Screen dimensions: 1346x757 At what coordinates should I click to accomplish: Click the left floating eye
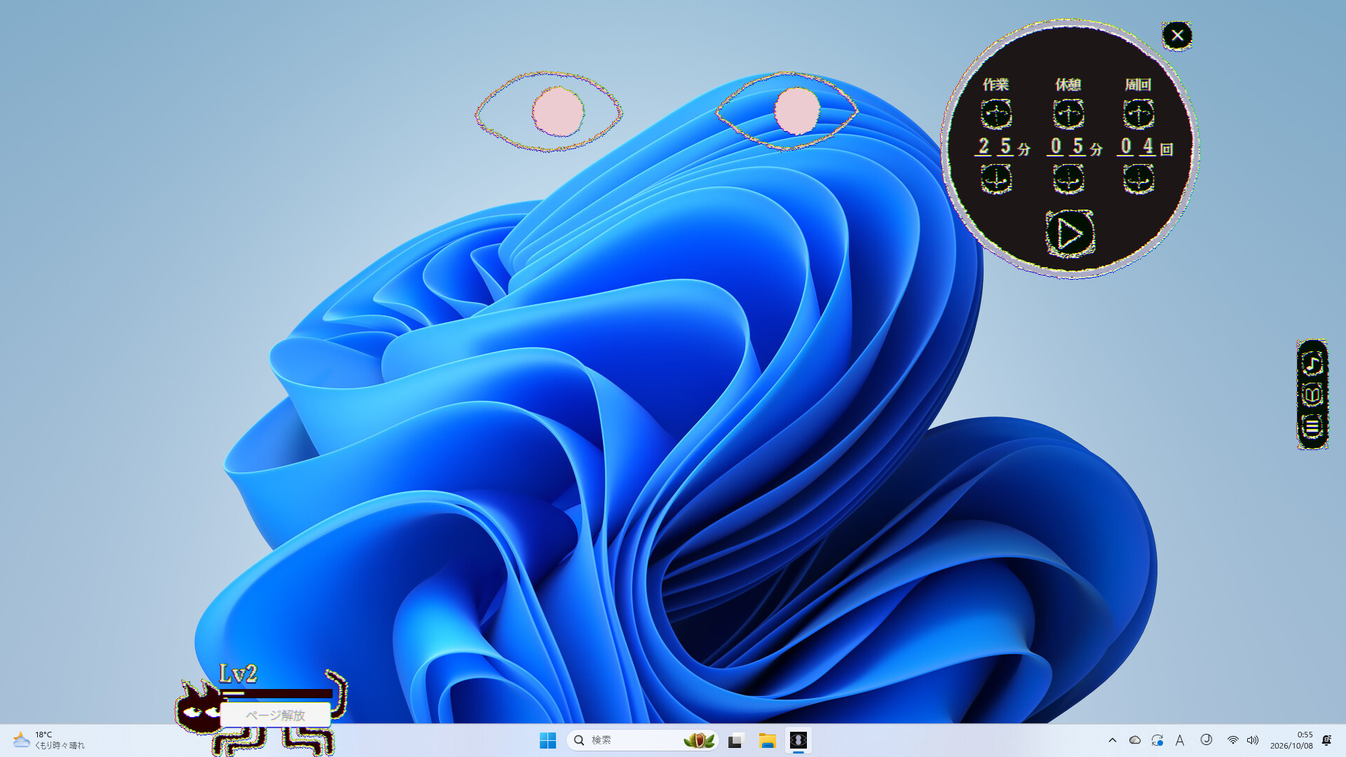548,112
